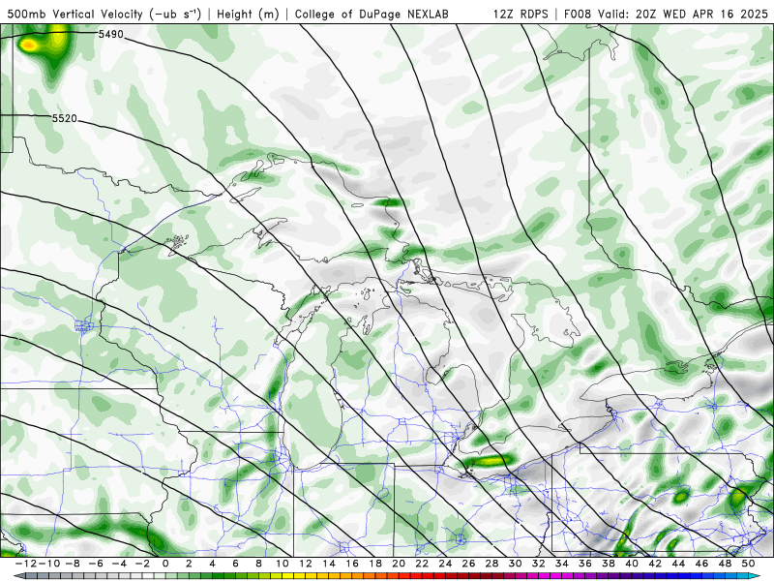Click the '10' color scale value
Viewport: 774px width, 581px height.
pos(282,564)
